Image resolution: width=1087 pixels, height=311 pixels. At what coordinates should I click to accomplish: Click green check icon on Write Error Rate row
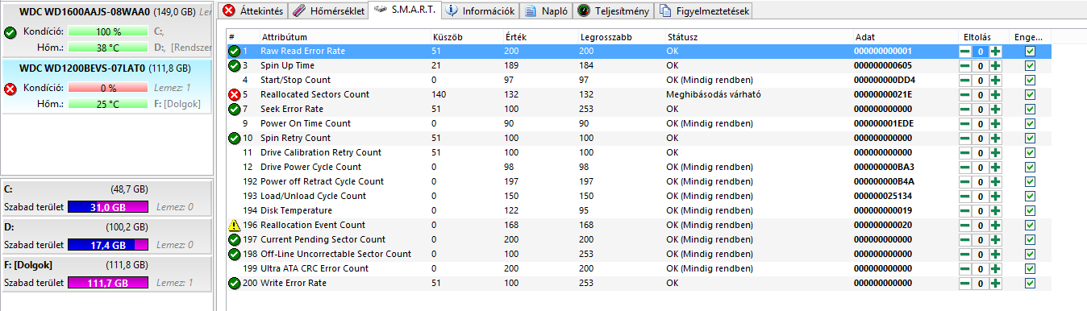pyautogui.click(x=234, y=283)
